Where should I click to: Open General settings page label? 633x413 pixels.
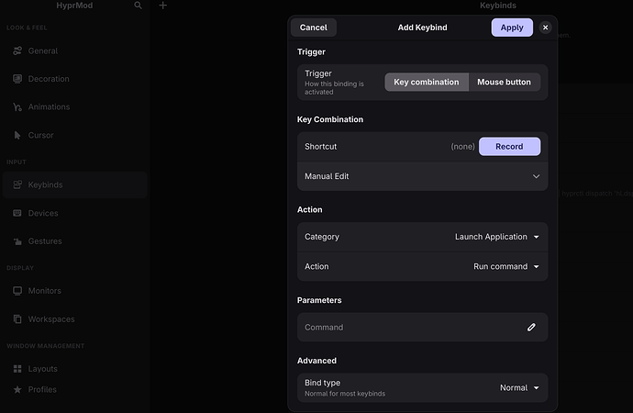click(43, 50)
